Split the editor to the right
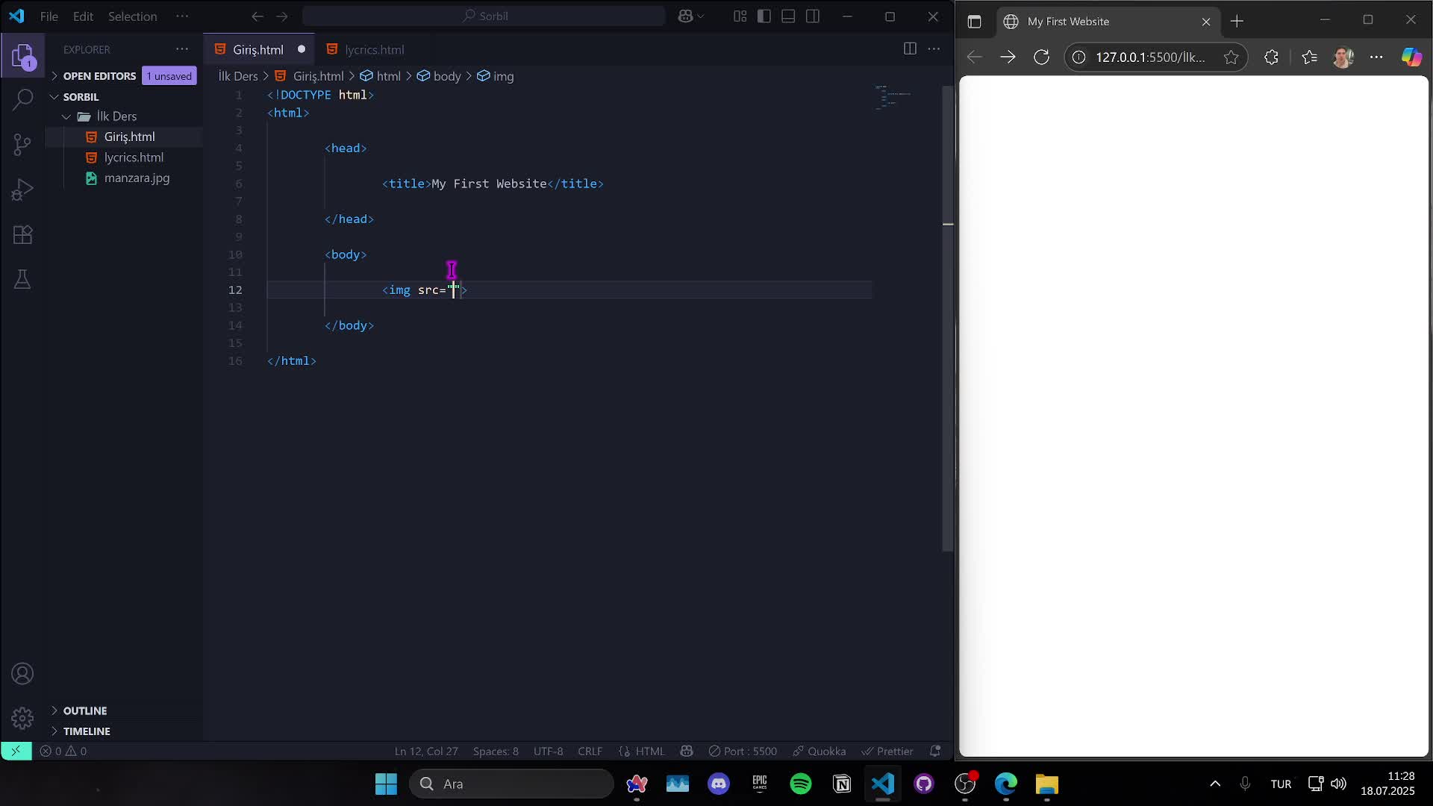Screen dimensions: 1433x806 click(x=910, y=49)
